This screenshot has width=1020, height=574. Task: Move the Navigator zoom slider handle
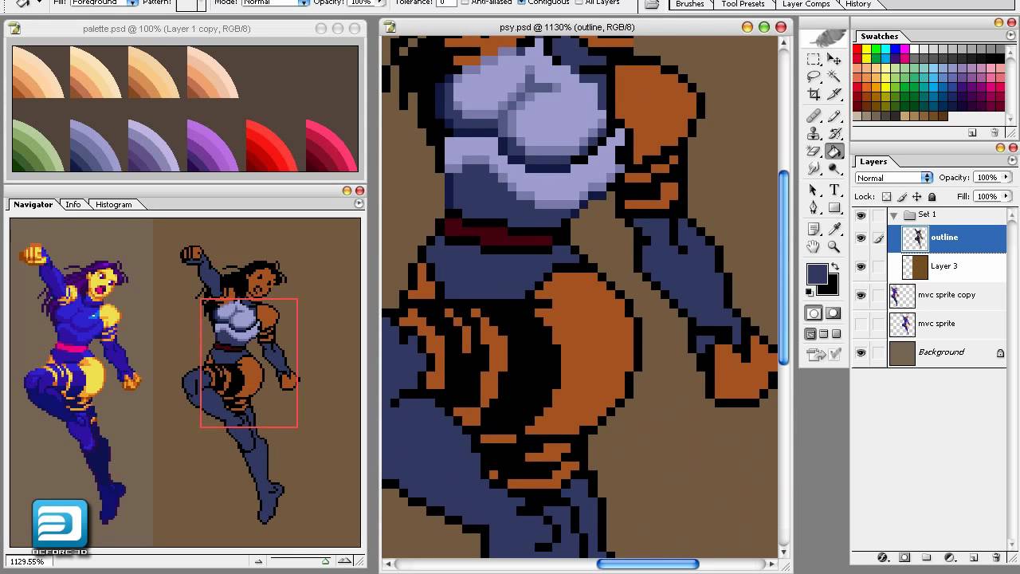pyautogui.click(x=326, y=561)
